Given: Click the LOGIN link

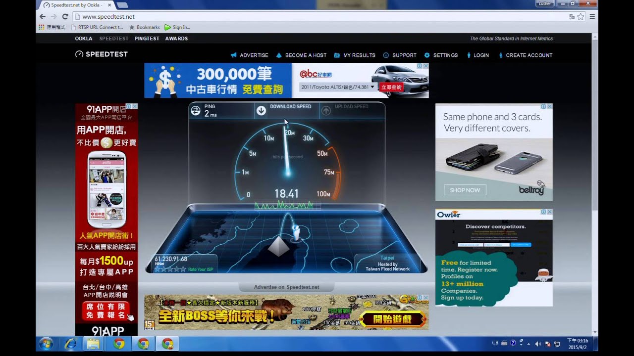Looking at the screenshot, I should (477, 55).
